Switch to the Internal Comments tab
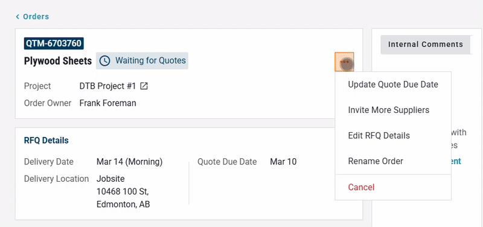Screen dimensions: 483x227 426,45
